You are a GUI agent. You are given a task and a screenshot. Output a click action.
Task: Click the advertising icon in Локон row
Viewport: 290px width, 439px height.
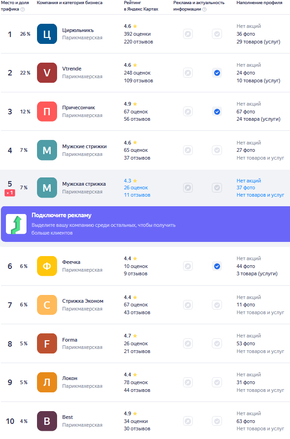[x=188, y=382]
